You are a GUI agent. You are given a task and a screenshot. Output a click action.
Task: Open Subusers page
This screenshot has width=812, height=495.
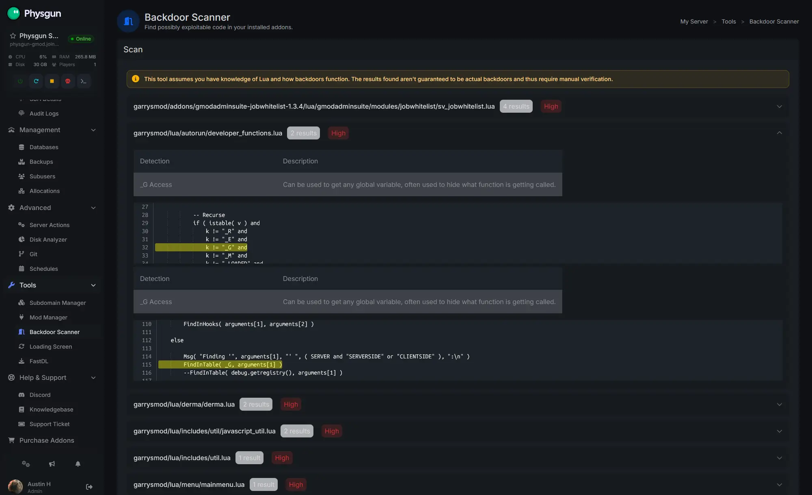(42, 176)
